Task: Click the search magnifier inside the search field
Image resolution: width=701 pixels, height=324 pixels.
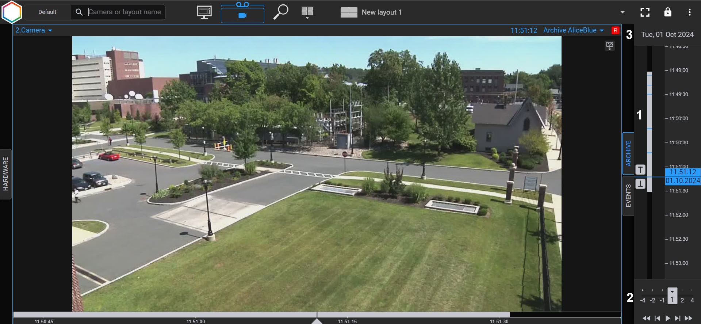Action: [79, 12]
